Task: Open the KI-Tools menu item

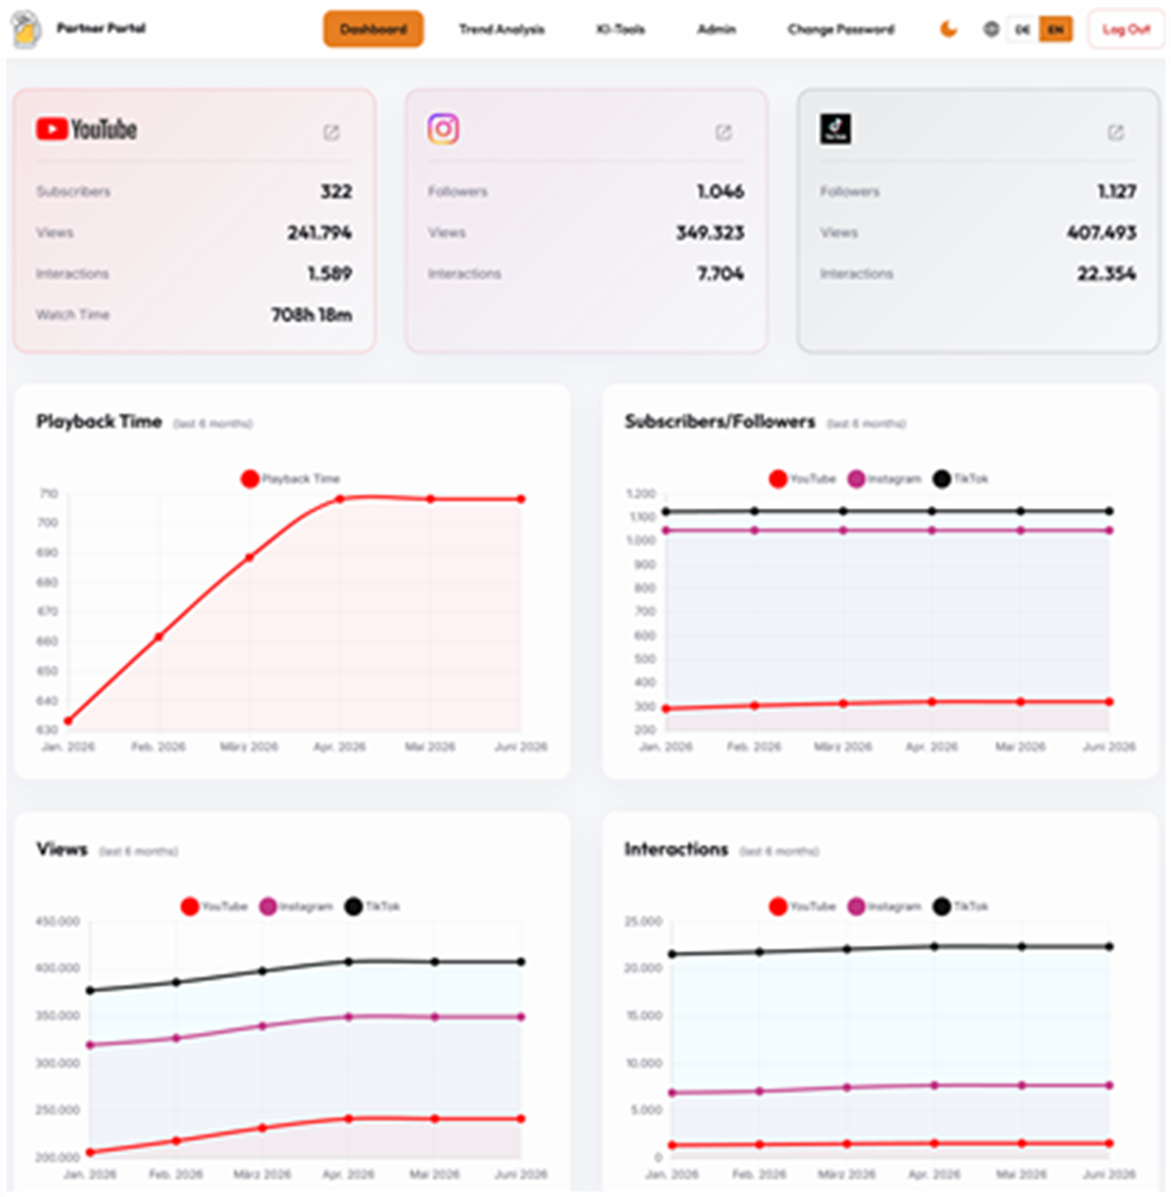Action: [620, 29]
